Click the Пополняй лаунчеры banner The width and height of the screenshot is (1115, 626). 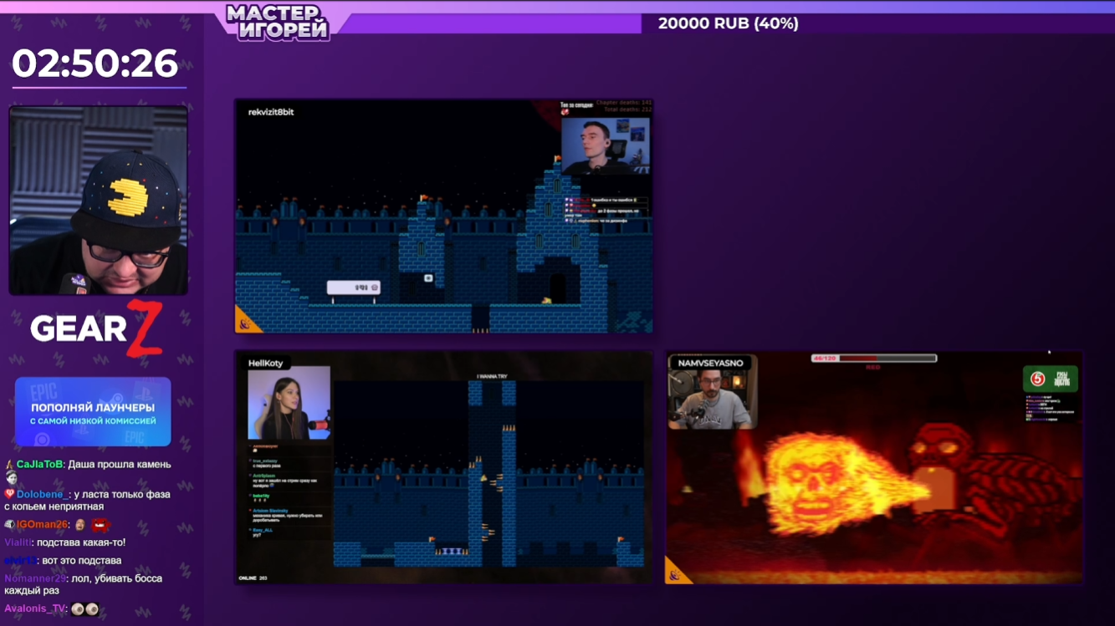pyautogui.click(x=93, y=412)
